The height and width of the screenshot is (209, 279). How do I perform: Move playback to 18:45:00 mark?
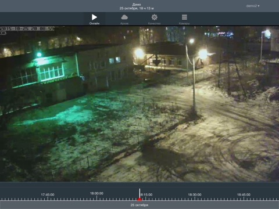(244, 194)
